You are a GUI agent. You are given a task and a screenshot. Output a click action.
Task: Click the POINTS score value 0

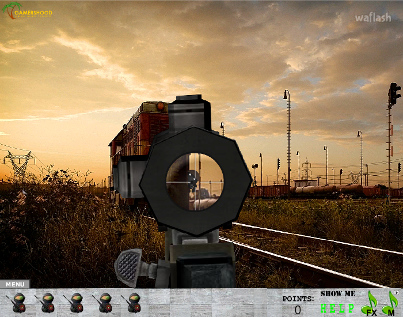coord(298,310)
